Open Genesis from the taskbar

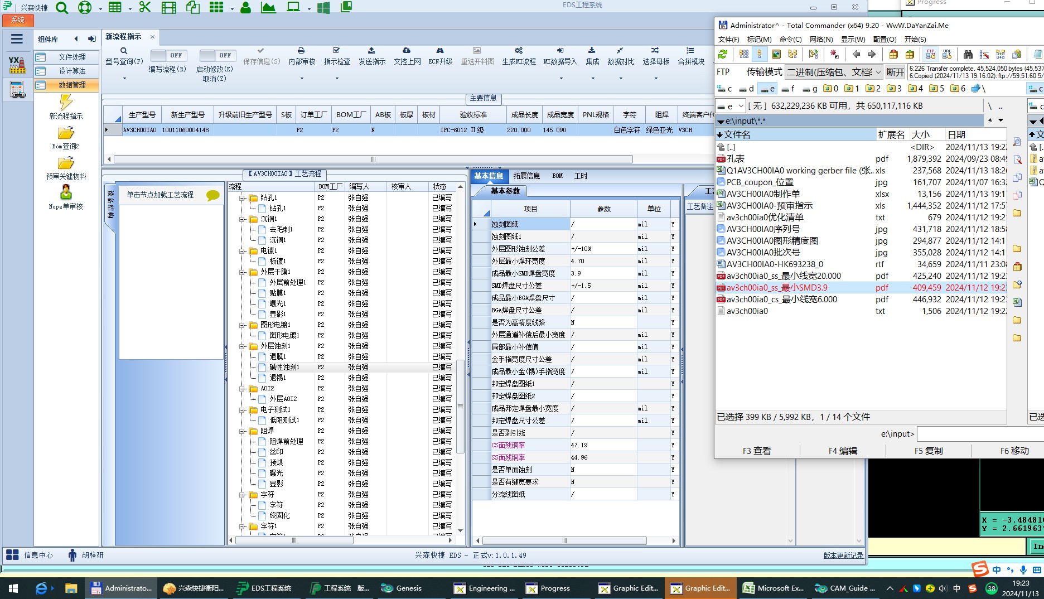[402, 588]
